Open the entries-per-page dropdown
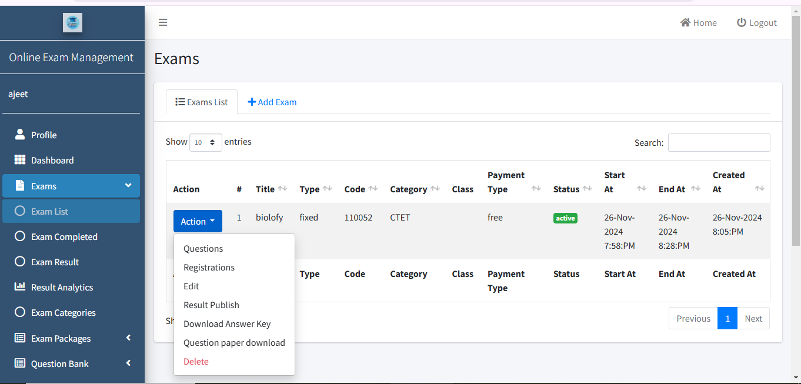 205,142
